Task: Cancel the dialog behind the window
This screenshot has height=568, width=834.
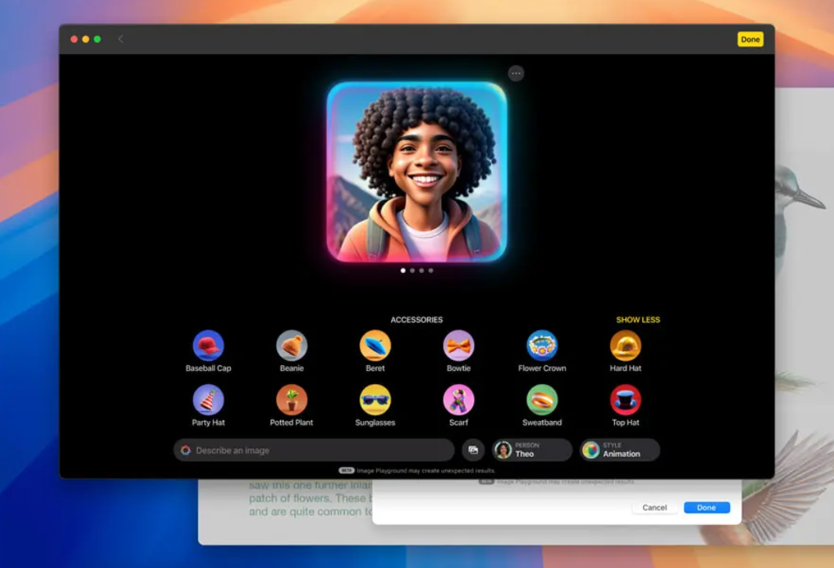Action: [x=654, y=508]
